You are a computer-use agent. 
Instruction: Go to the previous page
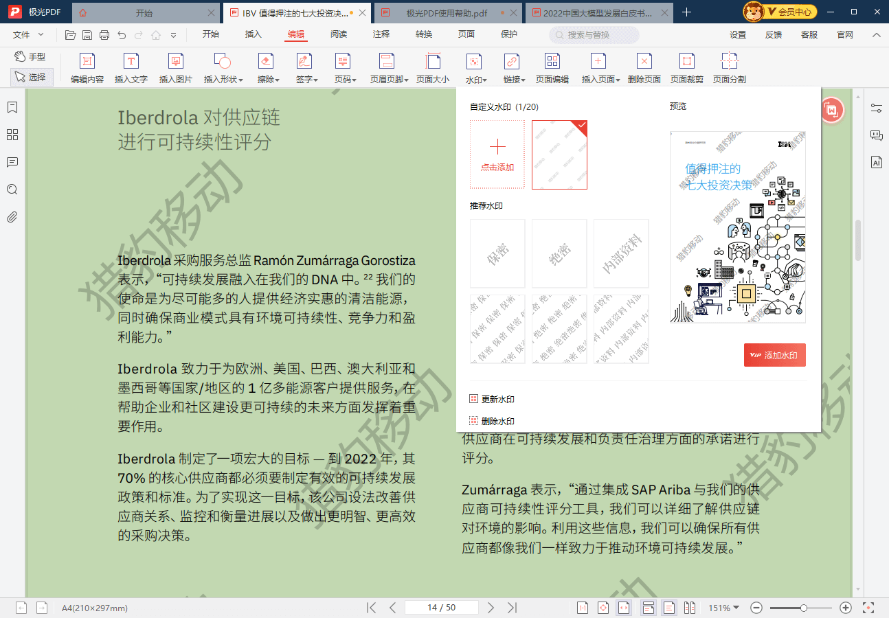click(x=393, y=608)
